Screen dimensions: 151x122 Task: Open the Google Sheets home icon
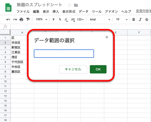point(8,8)
